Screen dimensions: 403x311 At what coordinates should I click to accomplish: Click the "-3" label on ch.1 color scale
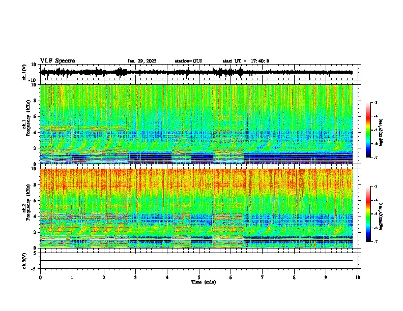point(376,102)
